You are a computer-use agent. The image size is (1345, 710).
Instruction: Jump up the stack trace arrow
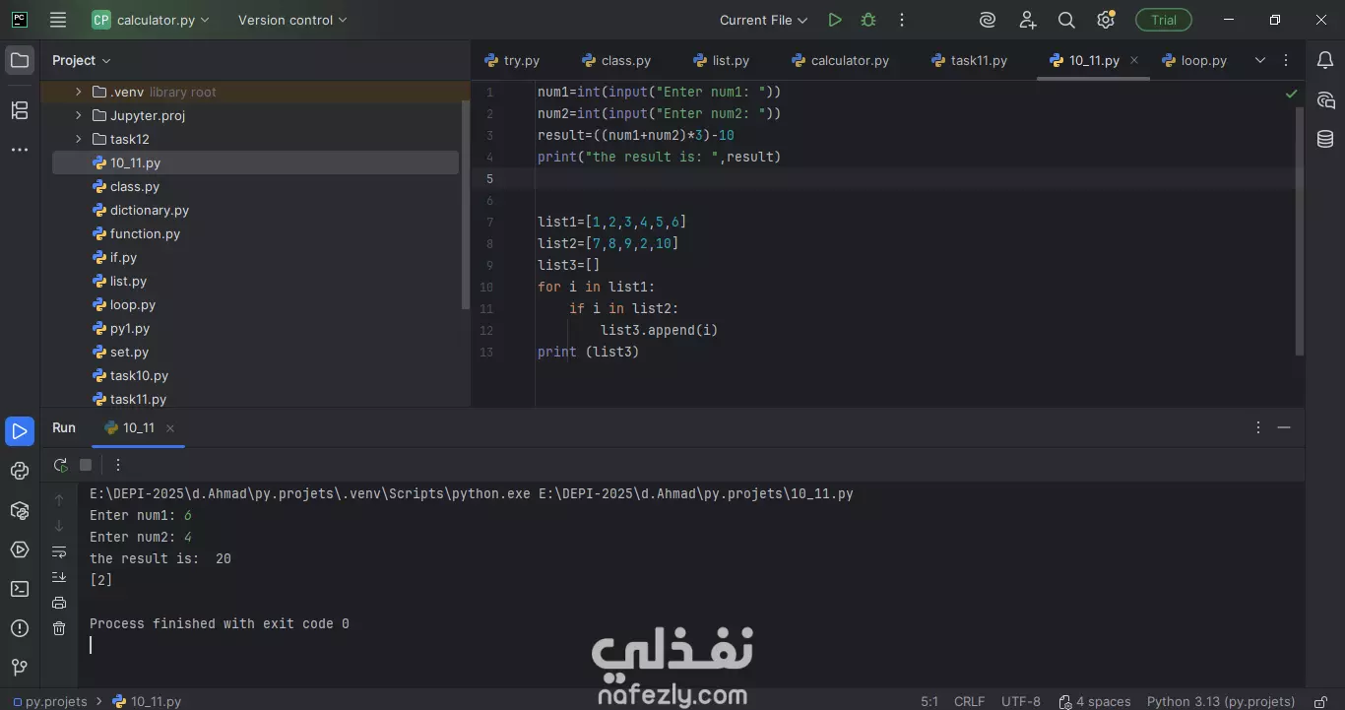[59, 500]
